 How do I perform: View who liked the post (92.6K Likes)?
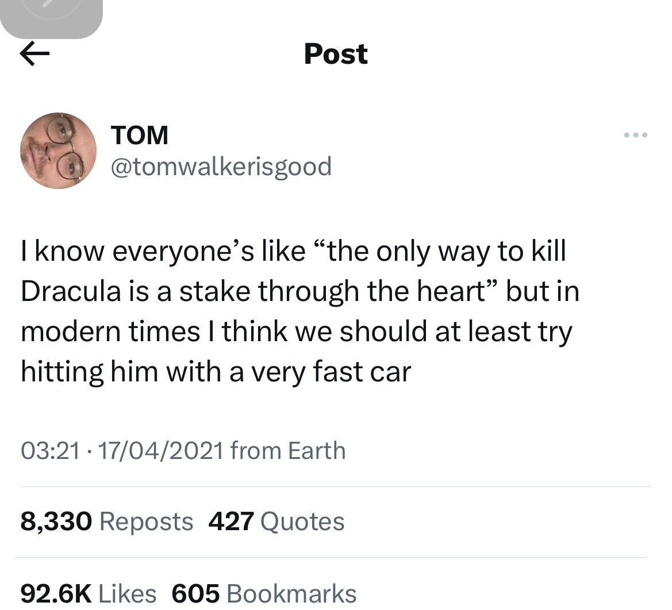[89, 593]
